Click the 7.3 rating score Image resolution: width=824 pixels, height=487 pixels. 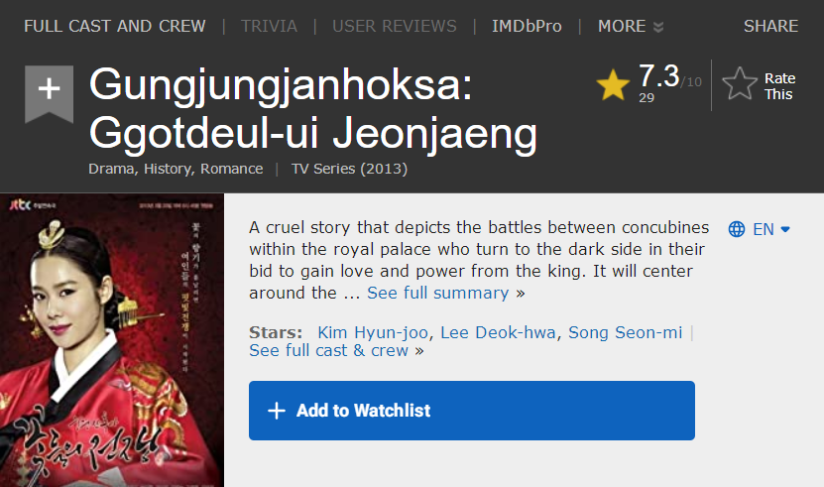click(x=658, y=75)
